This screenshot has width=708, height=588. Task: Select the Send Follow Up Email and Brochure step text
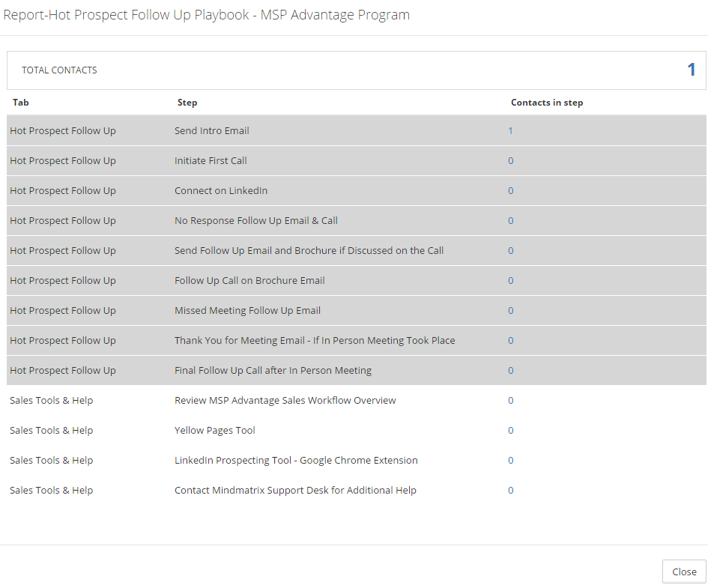[309, 250]
